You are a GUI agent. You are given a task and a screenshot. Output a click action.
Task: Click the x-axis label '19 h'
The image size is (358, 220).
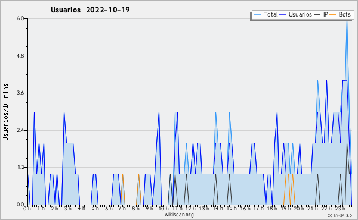[x=286, y=208]
